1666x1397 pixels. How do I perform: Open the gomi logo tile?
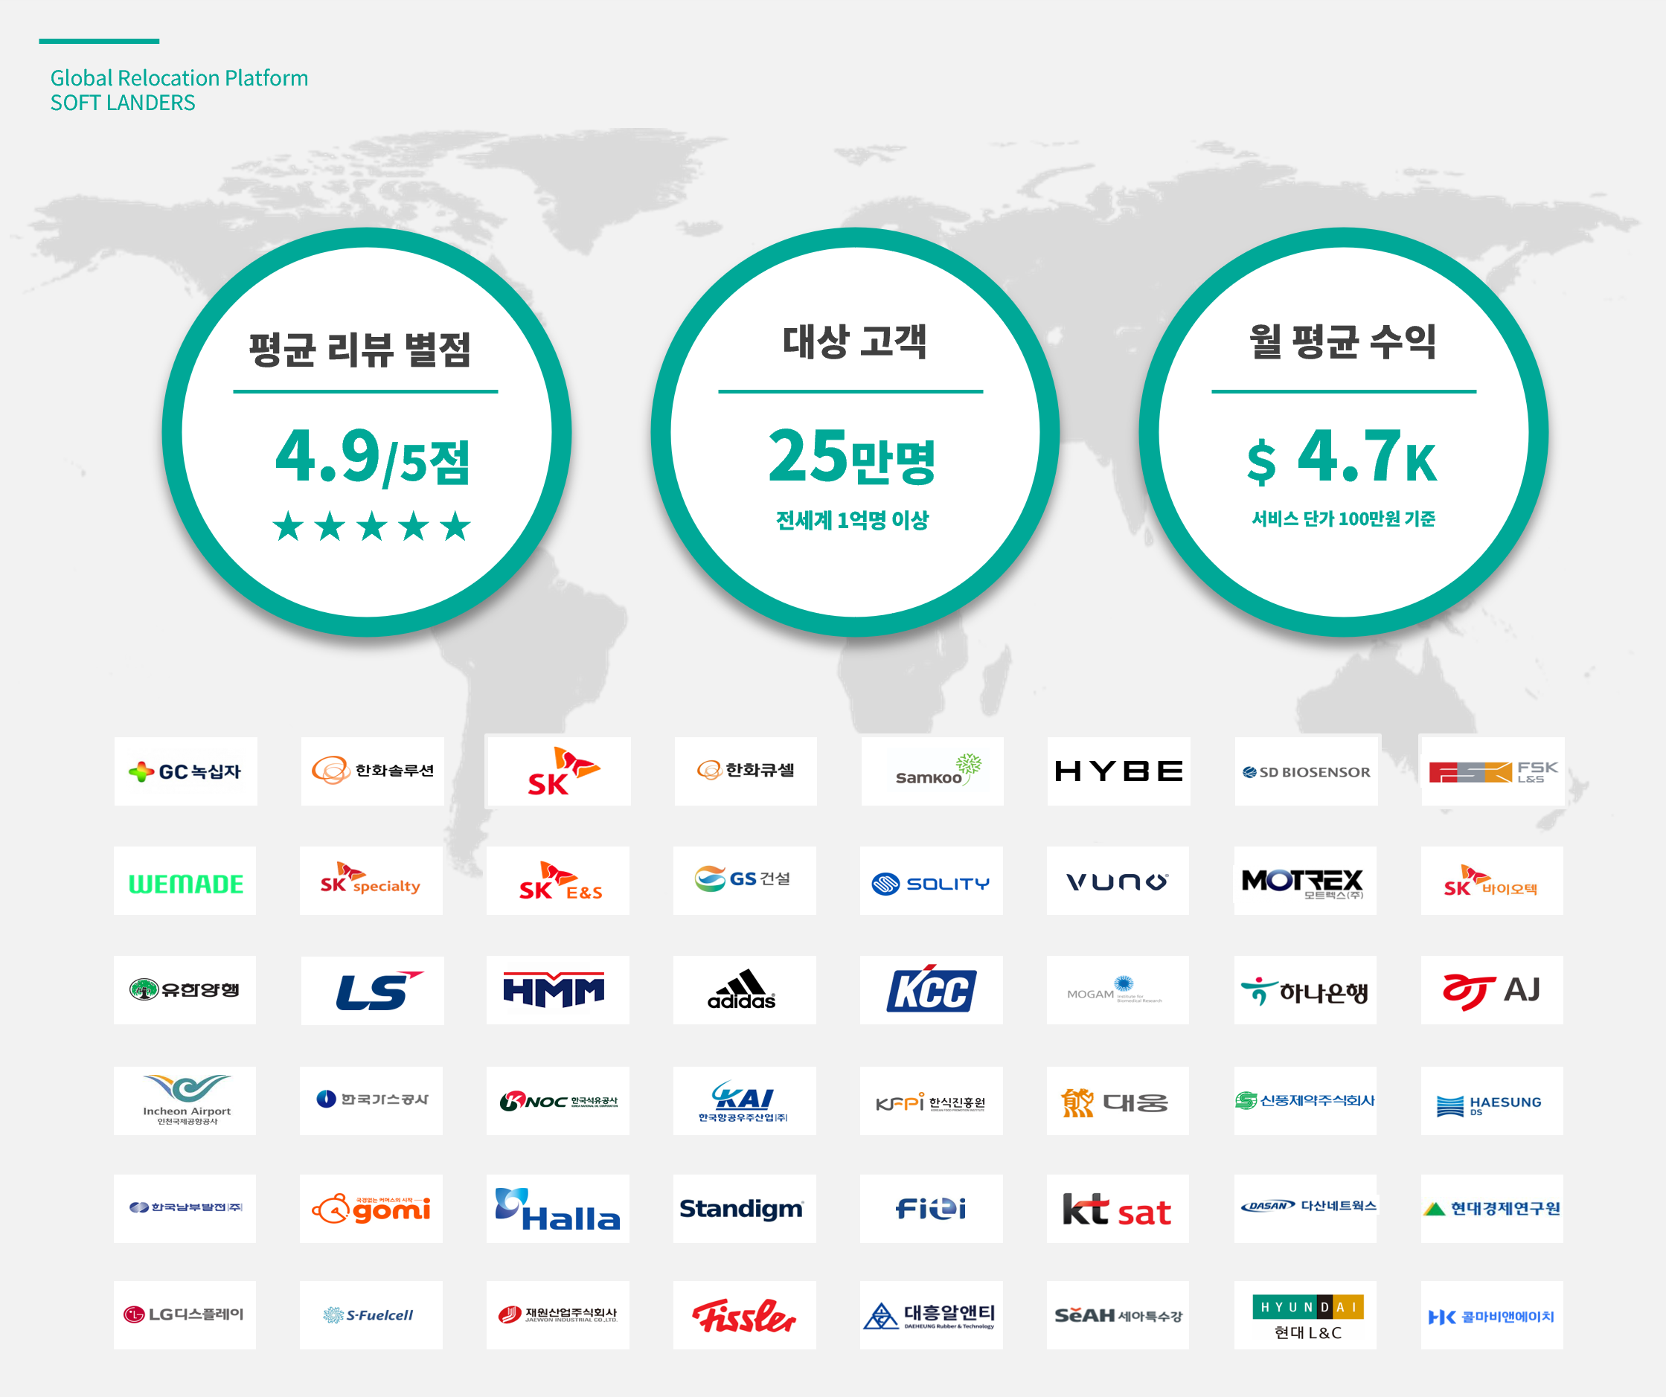click(371, 1208)
